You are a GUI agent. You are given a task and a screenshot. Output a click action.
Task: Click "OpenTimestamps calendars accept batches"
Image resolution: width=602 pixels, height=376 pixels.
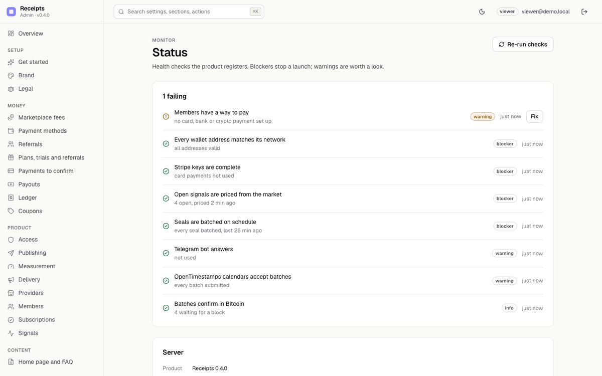[x=233, y=277]
